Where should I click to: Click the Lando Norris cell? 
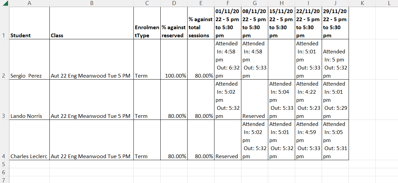tap(29, 100)
